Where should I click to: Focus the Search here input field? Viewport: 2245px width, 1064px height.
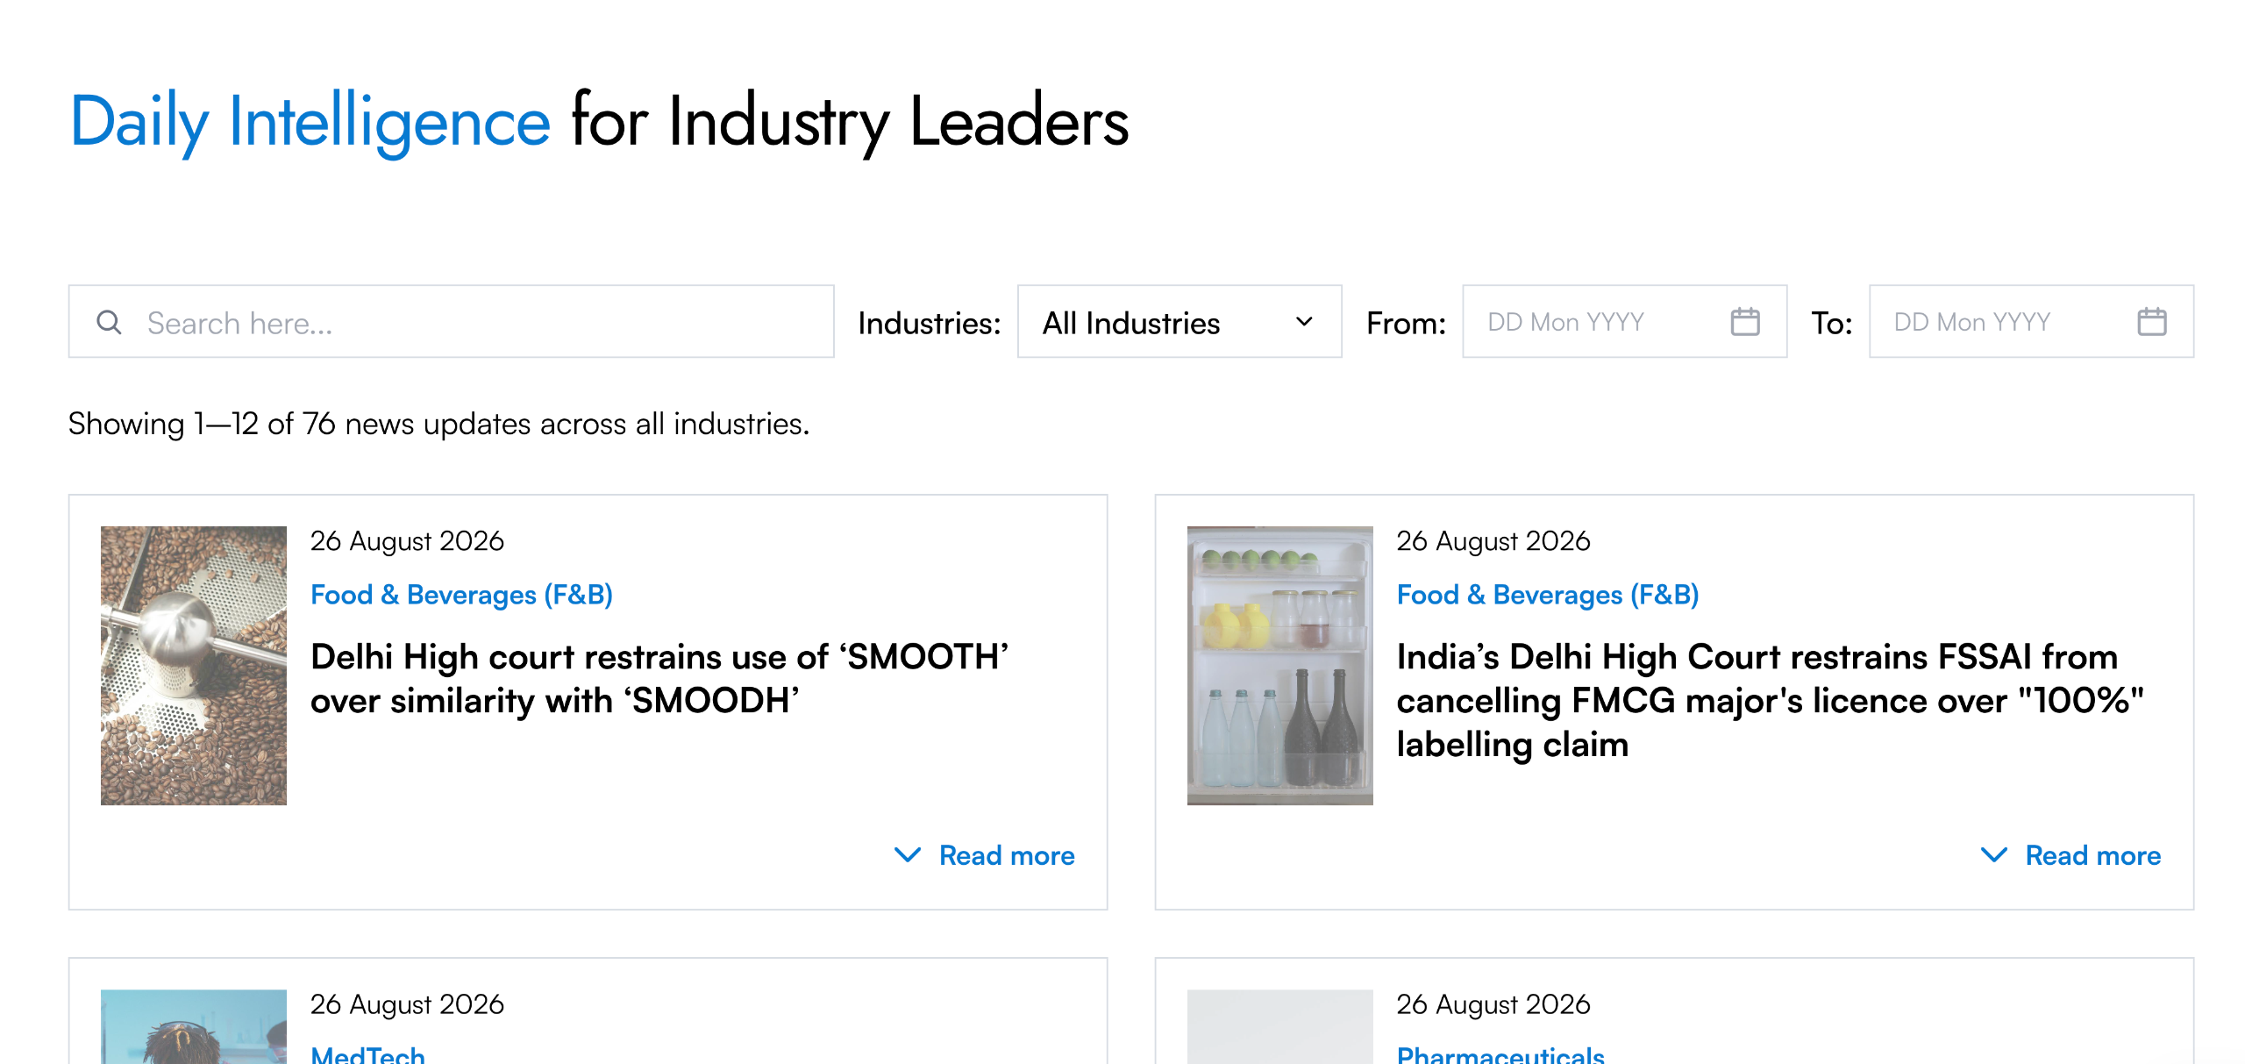pos(451,322)
